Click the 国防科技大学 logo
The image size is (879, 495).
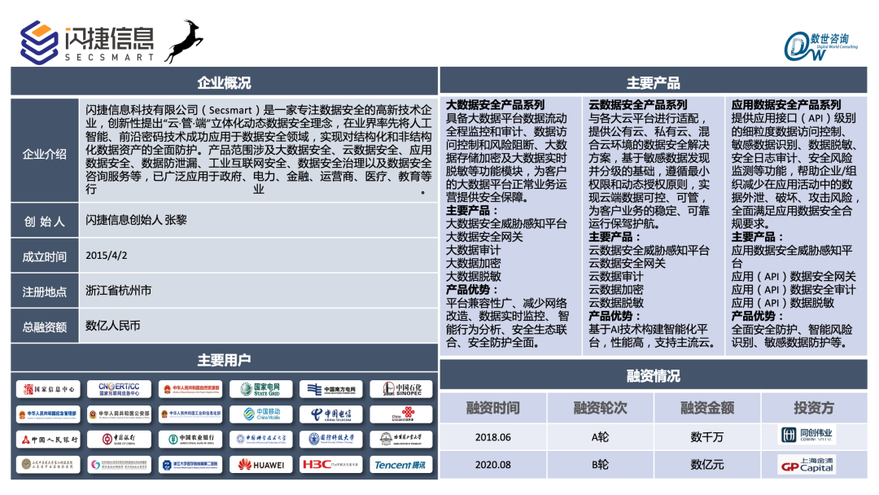coord(330,440)
